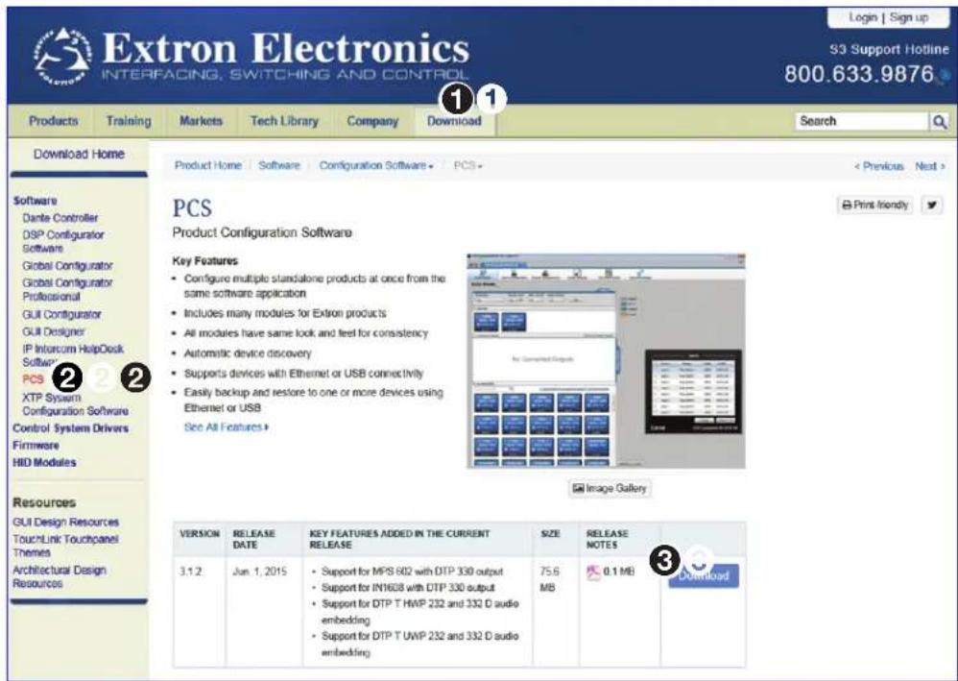The image size is (958, 681).
Task: Open Architectural Design Resources link
Action: [60, 576]
